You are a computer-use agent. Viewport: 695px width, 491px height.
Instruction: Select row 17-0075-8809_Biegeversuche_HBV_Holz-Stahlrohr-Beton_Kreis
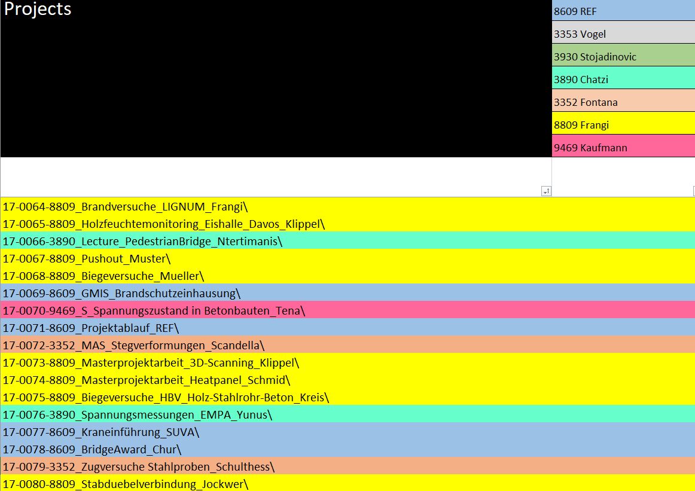[347, 396]
